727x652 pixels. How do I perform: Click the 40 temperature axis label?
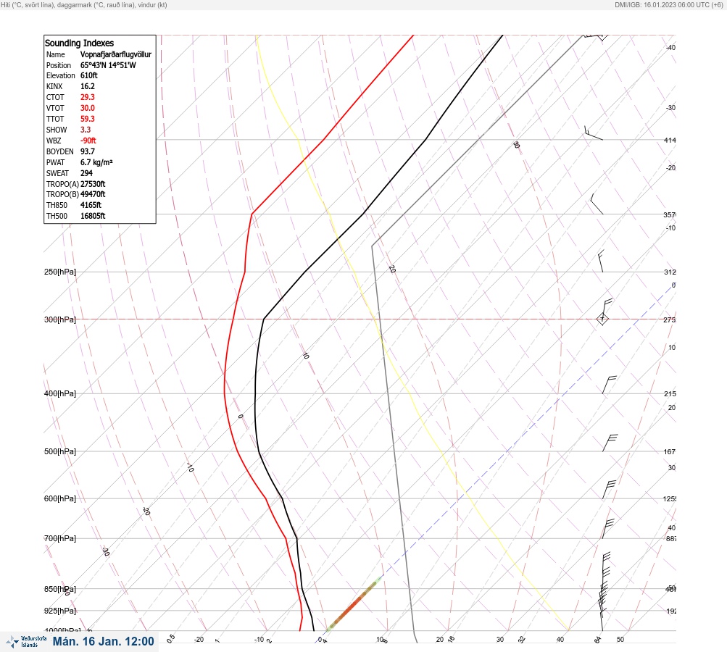(x=560, y=640)
